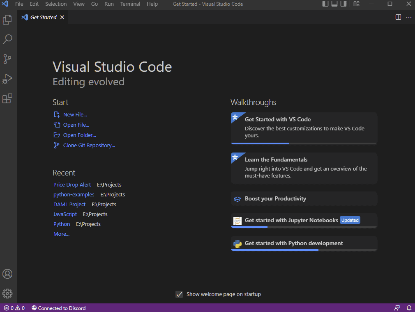Open recent project DAML Project
The width and height of the screenshot is (415, 312).
[x=69, y=205]
